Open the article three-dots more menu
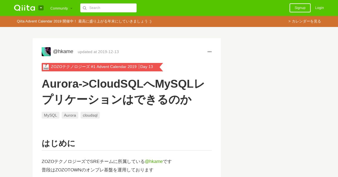The image size is (338, 177). pos(210,52)
